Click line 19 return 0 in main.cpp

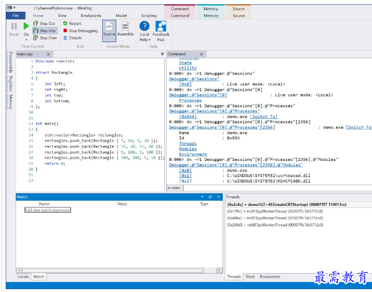click(x=55, y=163)
